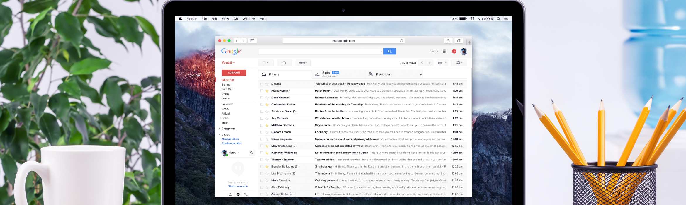
Task: Click the Gmail search input field
Action: click(321, 51)
